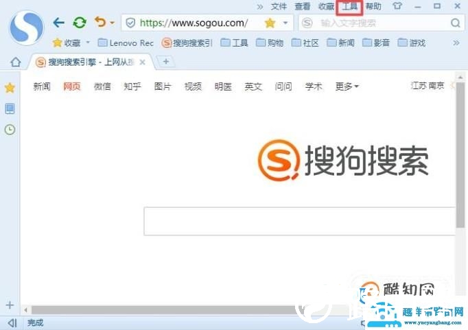Click the horizontal scrollbar left arrow
Image resolution: width=468 pixels, height=330 pixels.
point(26,310)
